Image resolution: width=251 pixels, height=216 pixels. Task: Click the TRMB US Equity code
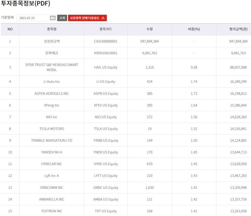(x=106, y=141)
